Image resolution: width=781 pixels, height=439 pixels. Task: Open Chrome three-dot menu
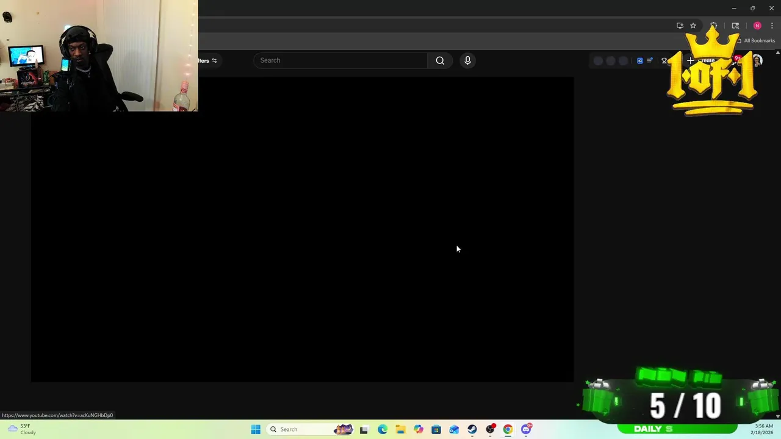coord(772,26)
